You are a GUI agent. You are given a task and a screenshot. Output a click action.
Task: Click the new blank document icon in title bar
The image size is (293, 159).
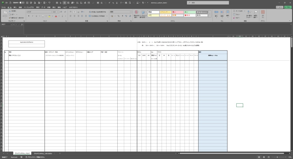pyautogui.click(x=10, y=3)
